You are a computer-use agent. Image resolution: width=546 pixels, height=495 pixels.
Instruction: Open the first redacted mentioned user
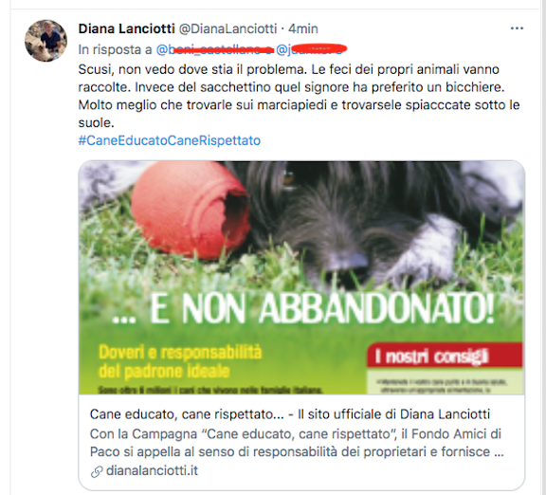(214, 50)
